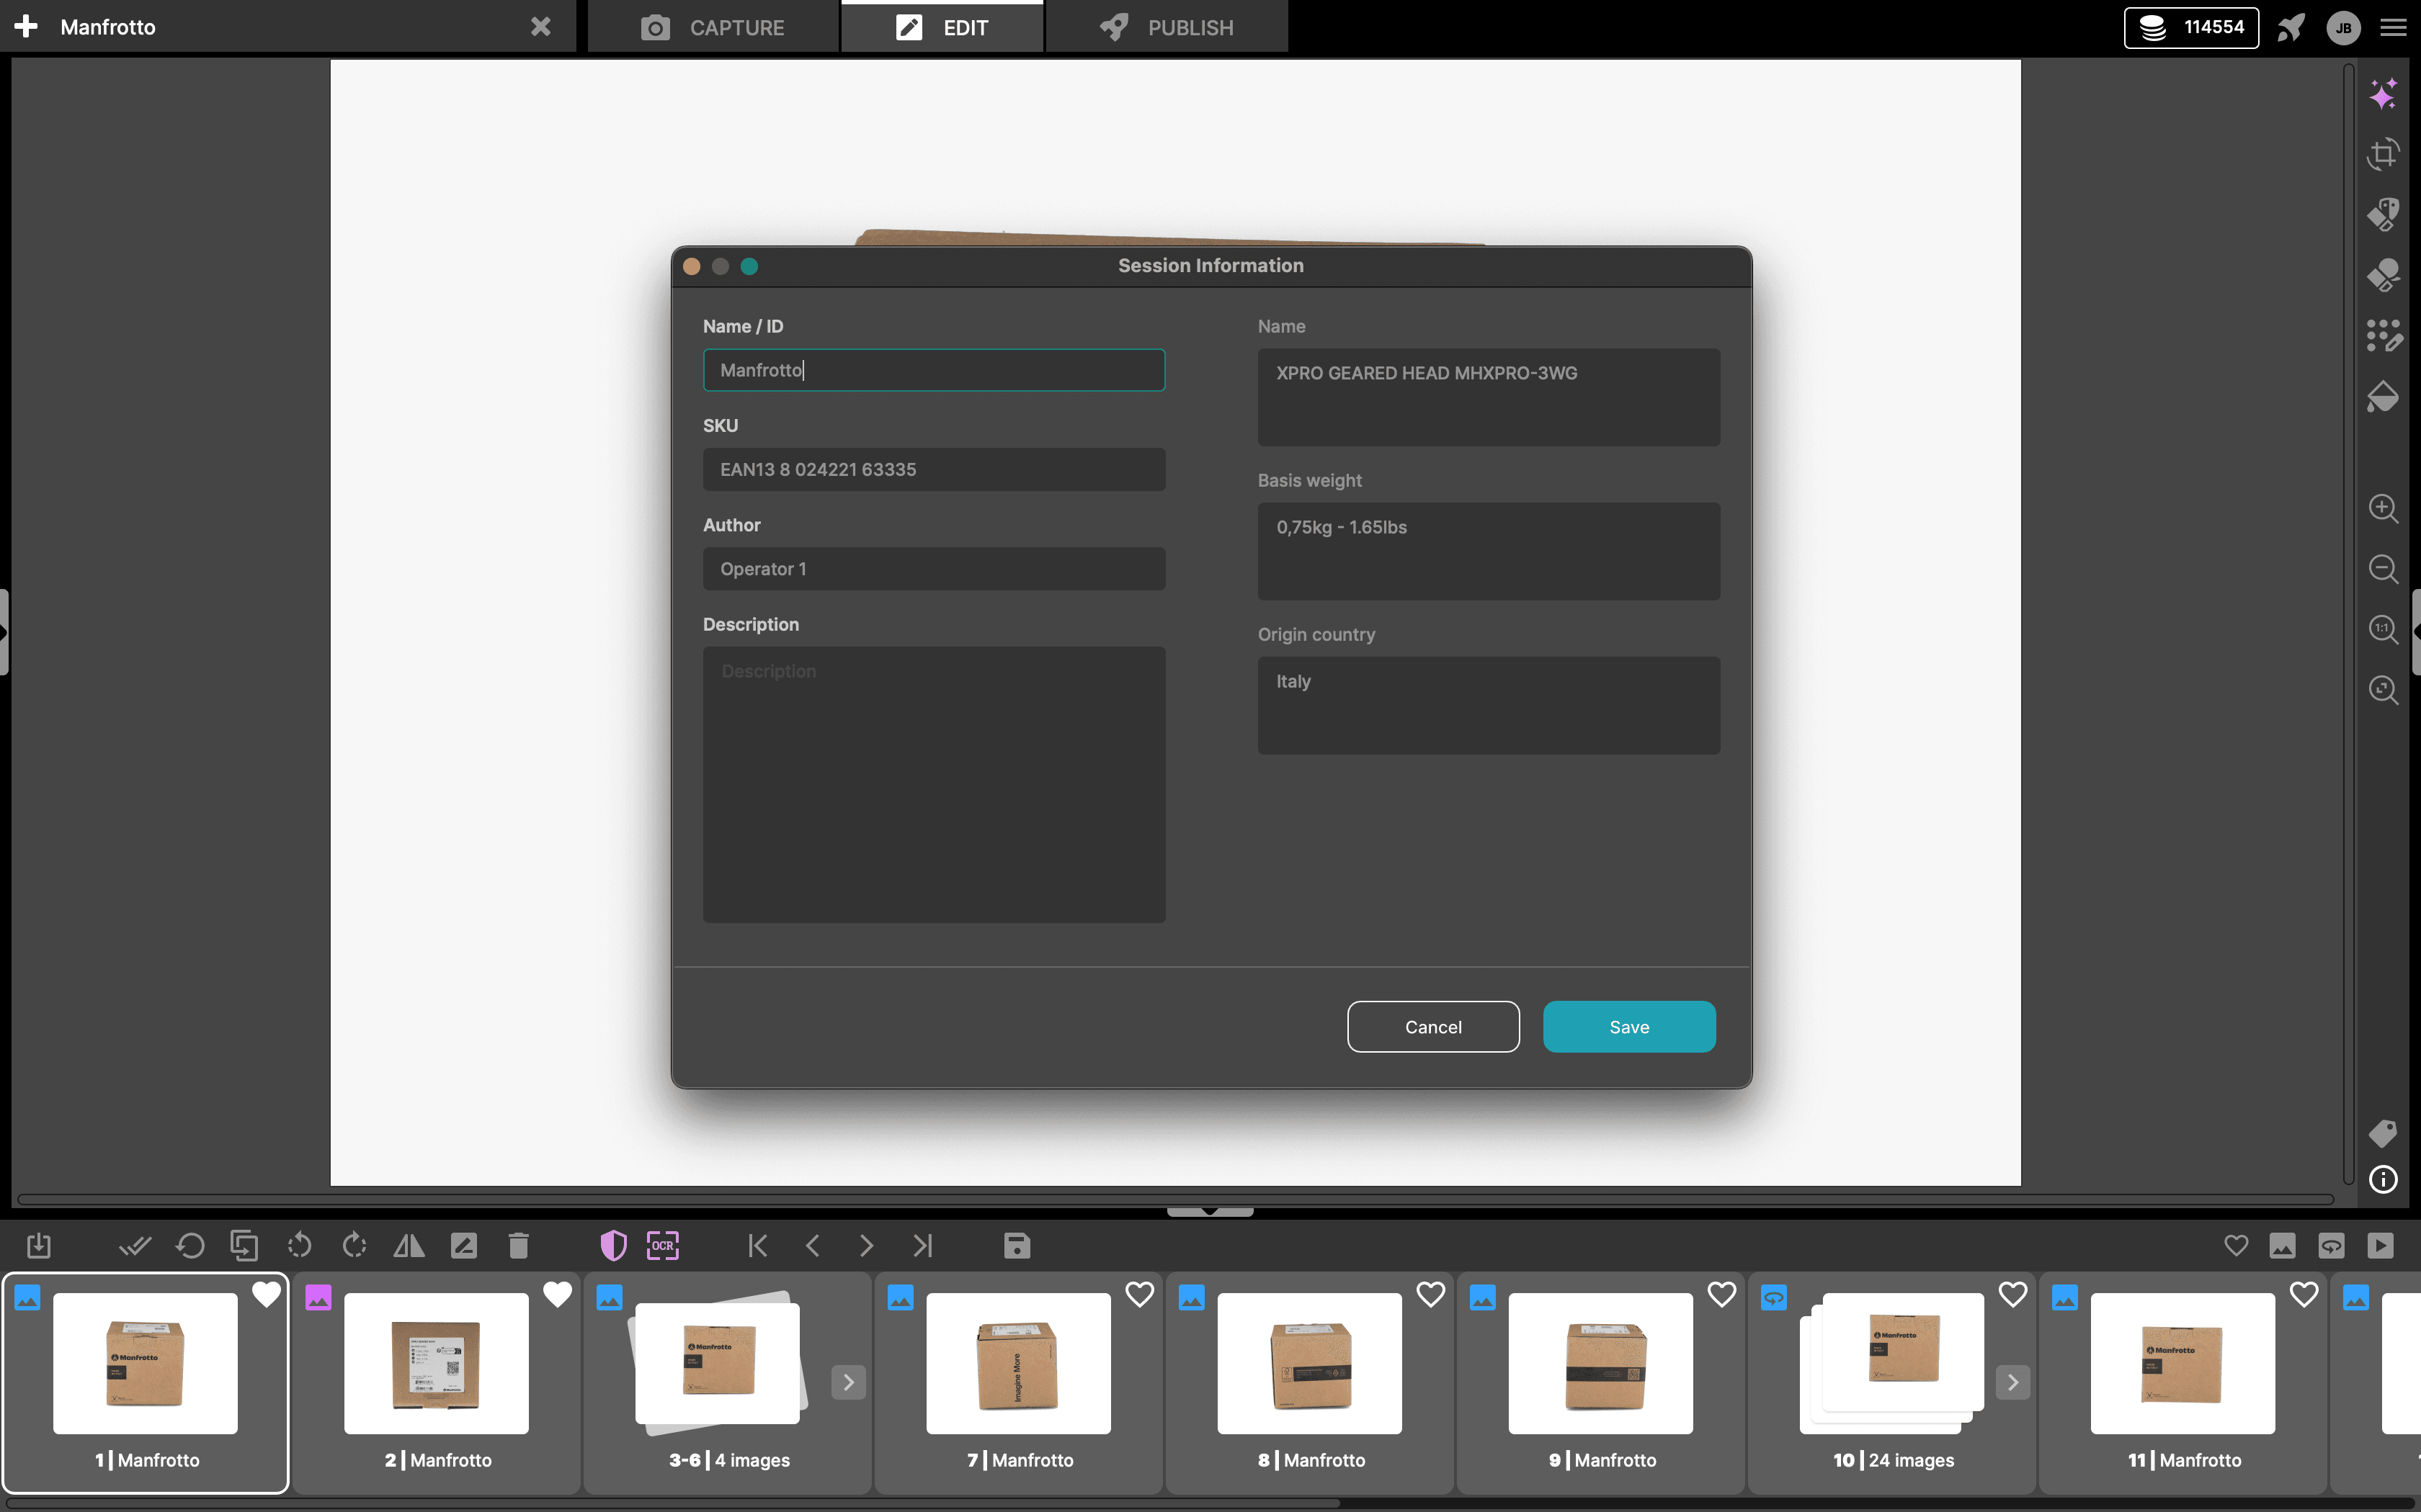Click the edit pencil-square icon in the bottom toolbar
The height and width of the screenshot is (1512, 2421).
point(463,1246)
